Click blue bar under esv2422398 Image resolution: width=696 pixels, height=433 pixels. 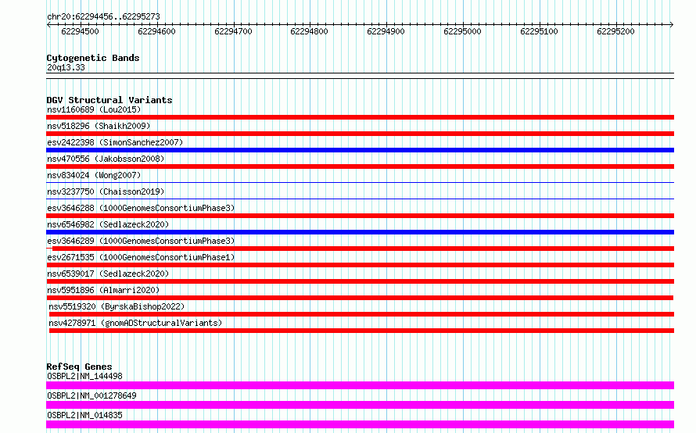click(360, 150)
